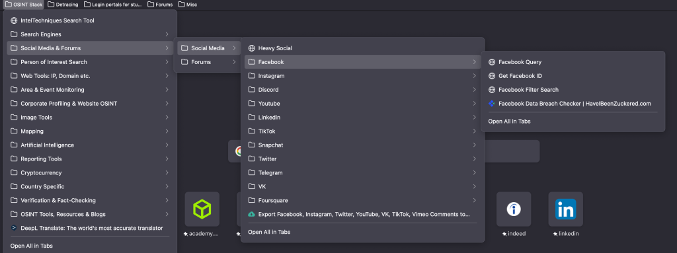This screenshot has height=253, width=677.
Task: Click the green cloud Export comments favicon
Action: (x=252, y=214)
